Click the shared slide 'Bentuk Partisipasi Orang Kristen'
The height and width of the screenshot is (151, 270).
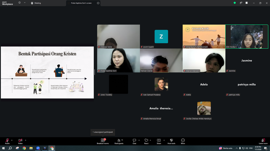pyautogui.click(x=47, y=73)
